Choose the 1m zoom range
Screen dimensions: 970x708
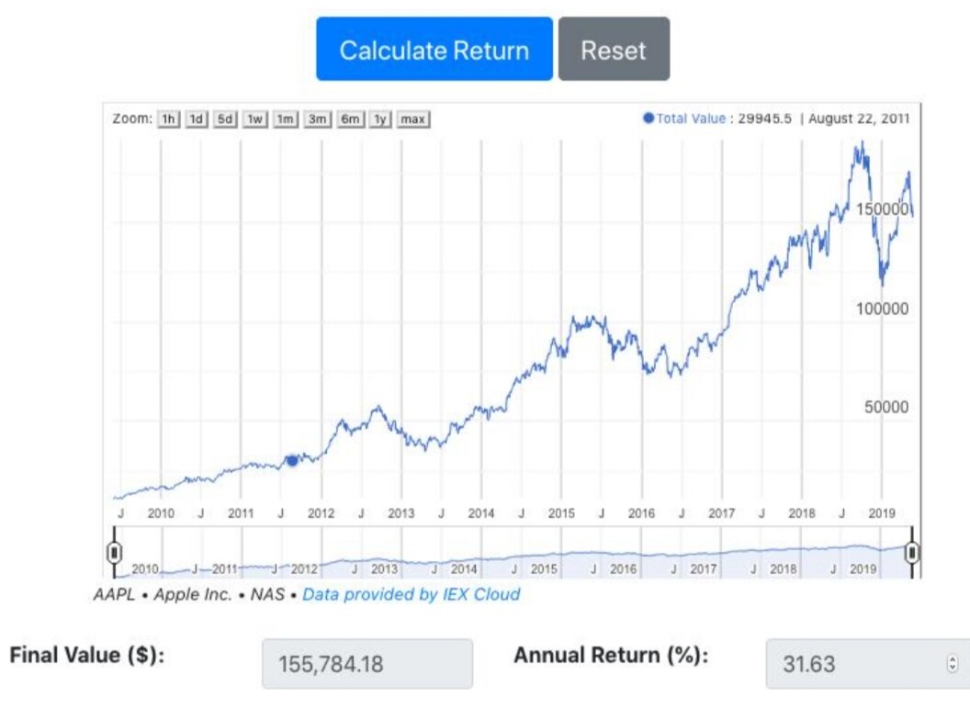pyautogui.click(x=286, y=119)
